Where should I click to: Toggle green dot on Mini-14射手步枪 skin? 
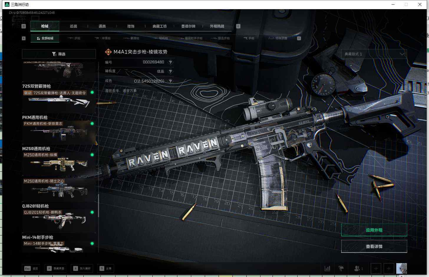tap(92, 243)
